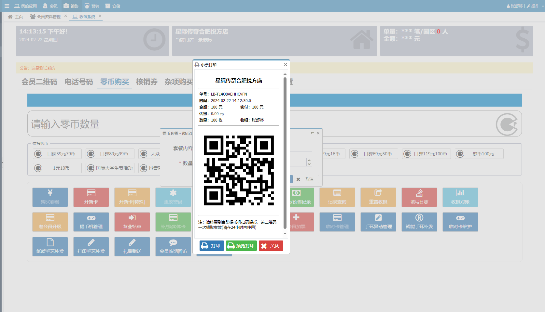This screenshot has width=545, height=312.
Task: Open the 智能手环补发 tile
Action: click(x=419, y=222)
